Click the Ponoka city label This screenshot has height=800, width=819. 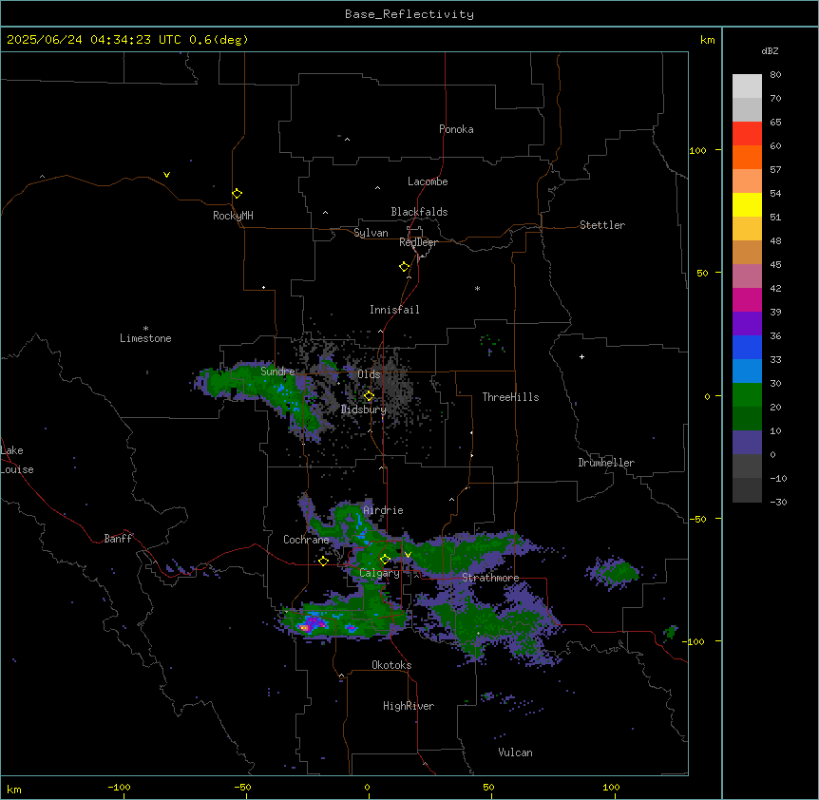pyautogui.click(x=456, y=129)
